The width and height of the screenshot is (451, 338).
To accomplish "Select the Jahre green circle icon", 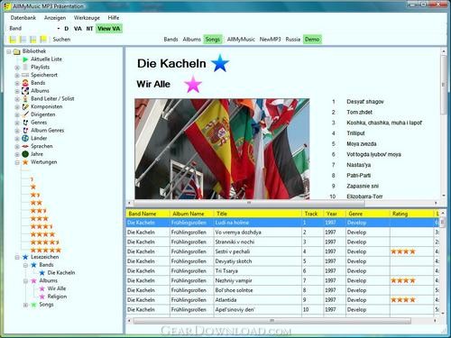I will (25, 154).
